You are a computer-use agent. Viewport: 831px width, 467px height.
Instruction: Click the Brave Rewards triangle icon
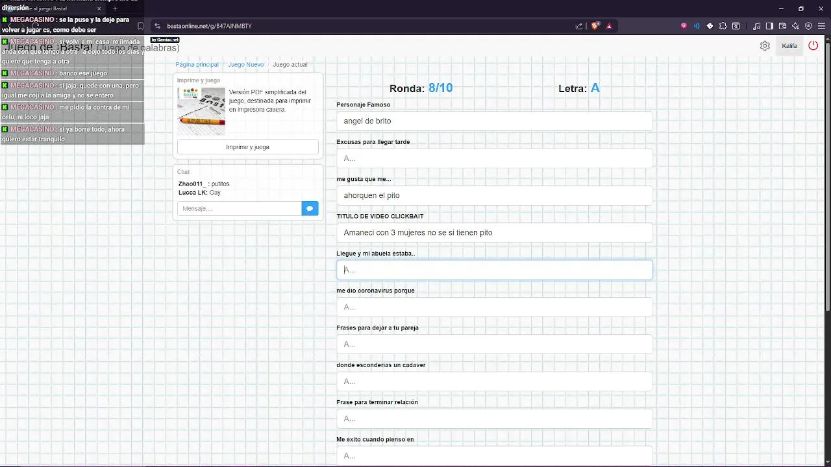pyautogui.click(x=609, y=26)
